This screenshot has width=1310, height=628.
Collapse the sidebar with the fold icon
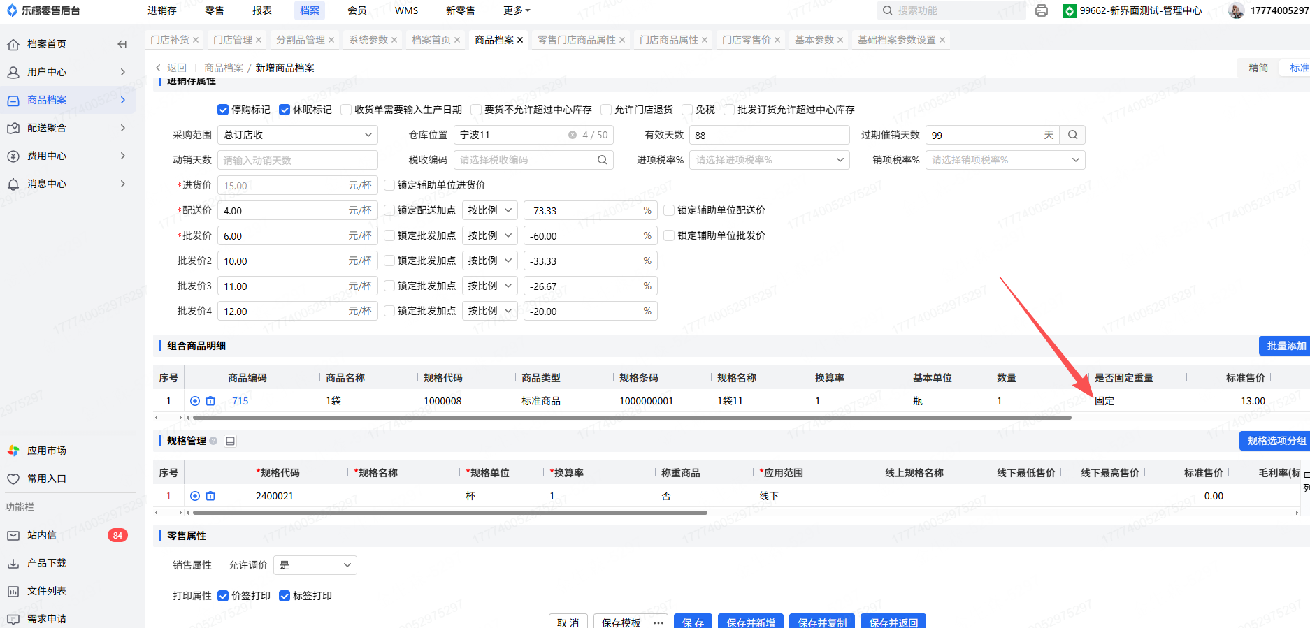click(122, 44)
